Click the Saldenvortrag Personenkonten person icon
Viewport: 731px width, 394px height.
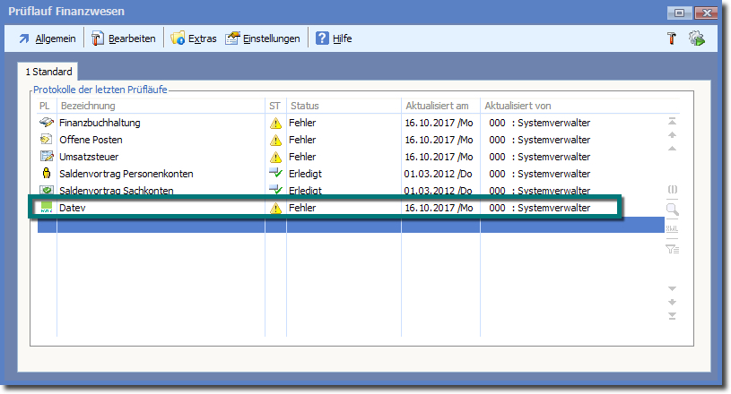(x=47, y=174)
